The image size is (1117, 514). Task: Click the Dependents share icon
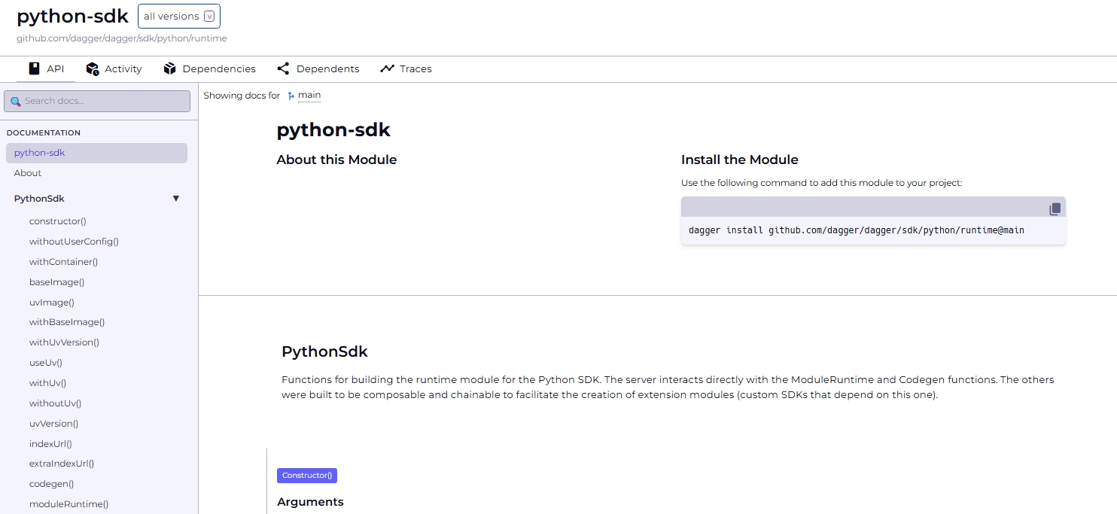tap(283, 68)
